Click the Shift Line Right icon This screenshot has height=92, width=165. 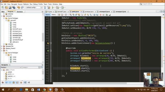97,15
